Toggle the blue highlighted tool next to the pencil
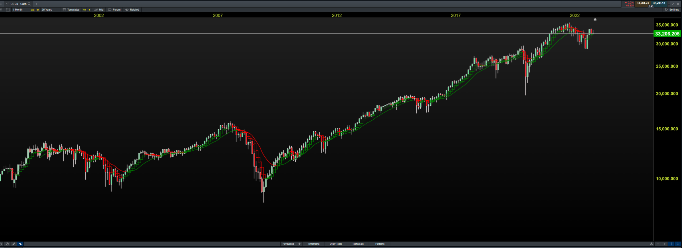 coord(20,244)
